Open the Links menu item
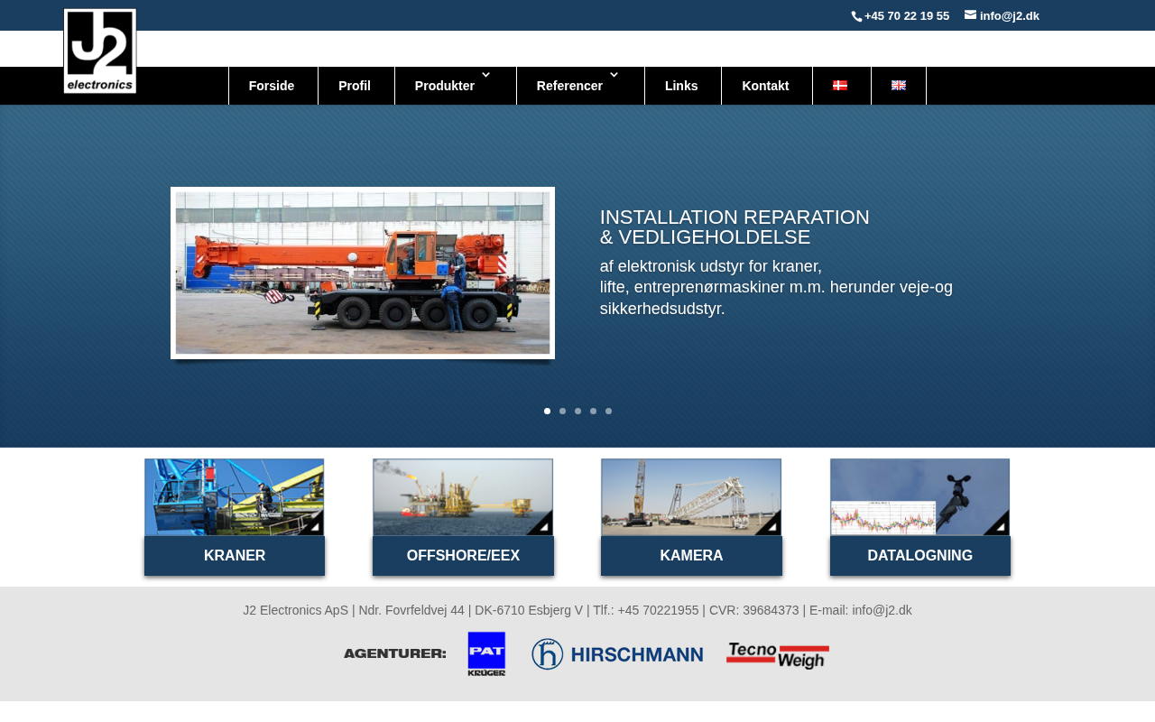Viewport: 1155px width, 722px height. pyautogui.click(x=681, y=86)
